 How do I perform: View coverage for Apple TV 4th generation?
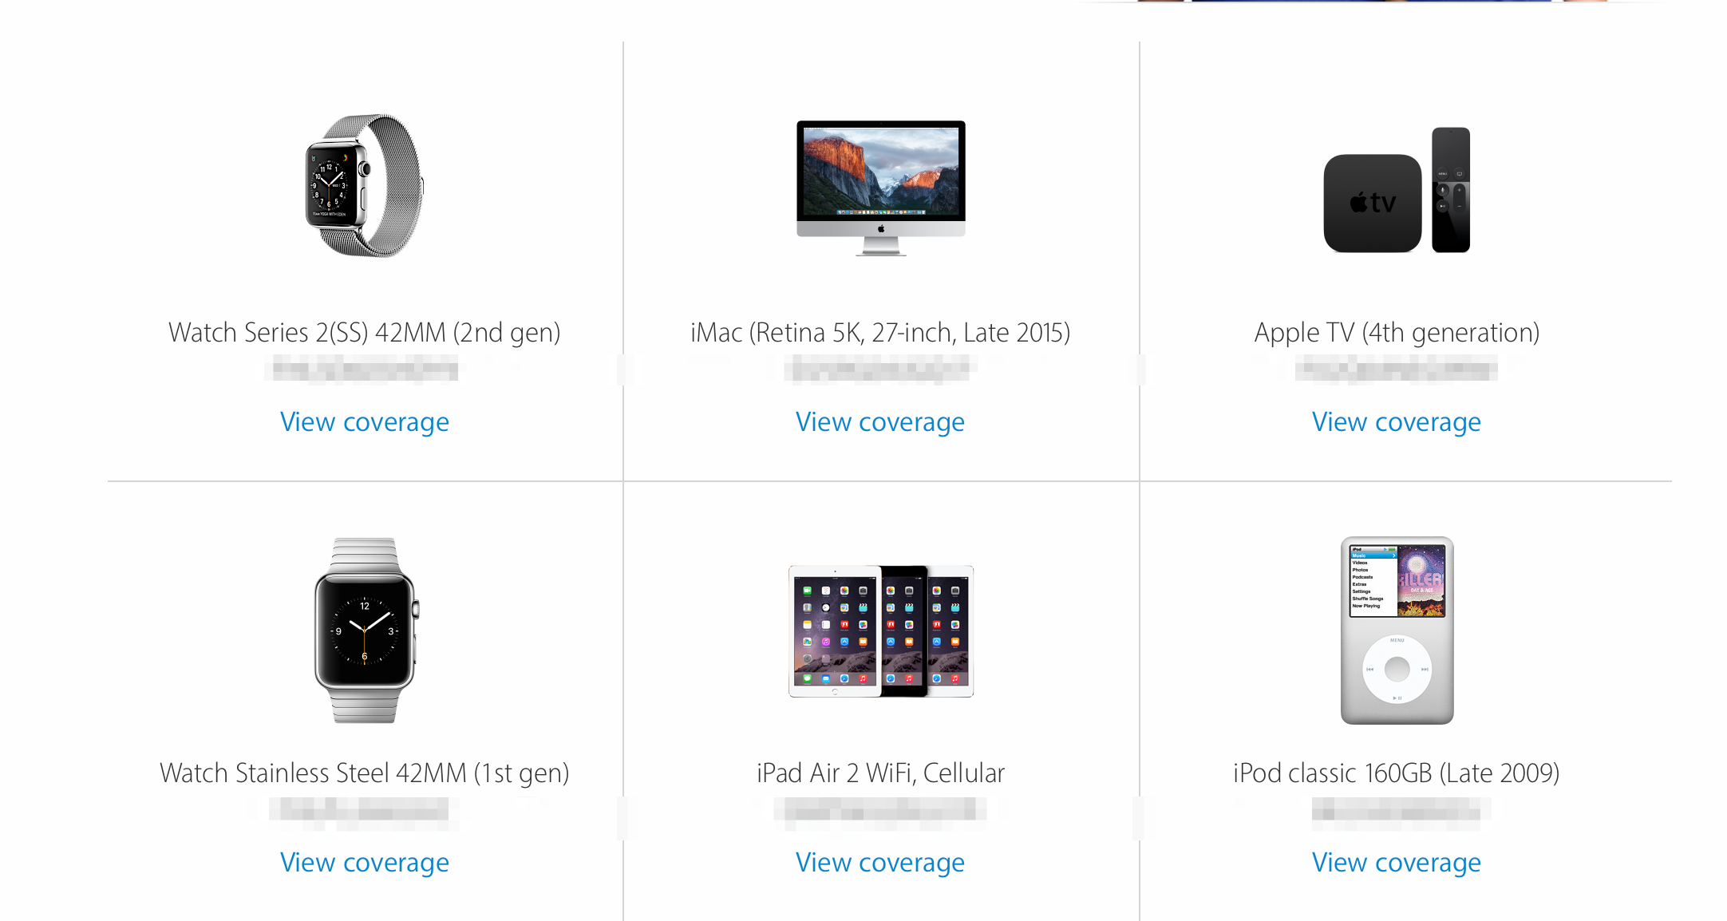click(x=1397, y=422)
